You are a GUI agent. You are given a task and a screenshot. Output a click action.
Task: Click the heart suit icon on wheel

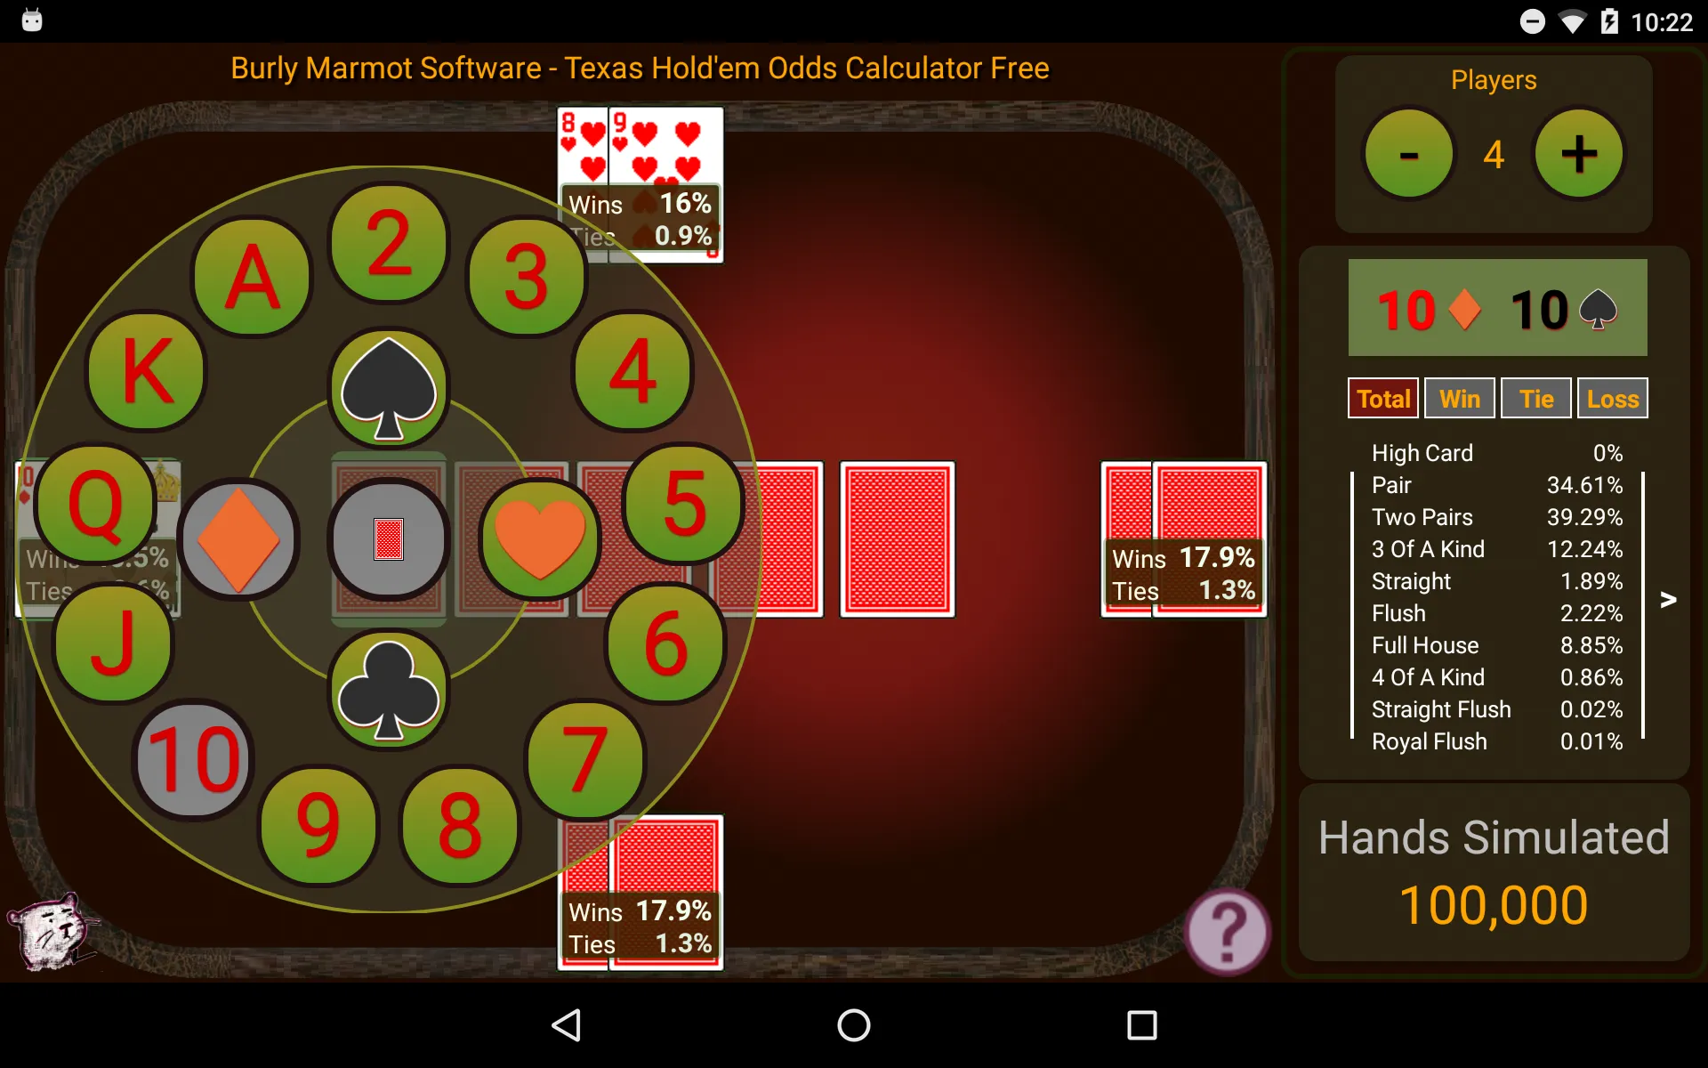[x=541, y=535]
